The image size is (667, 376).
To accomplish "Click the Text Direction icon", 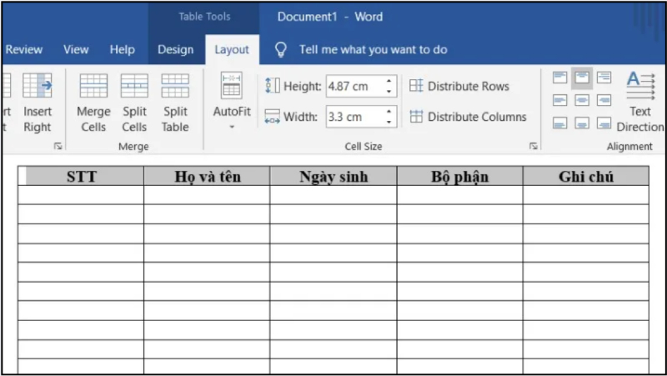I will 640,86.
